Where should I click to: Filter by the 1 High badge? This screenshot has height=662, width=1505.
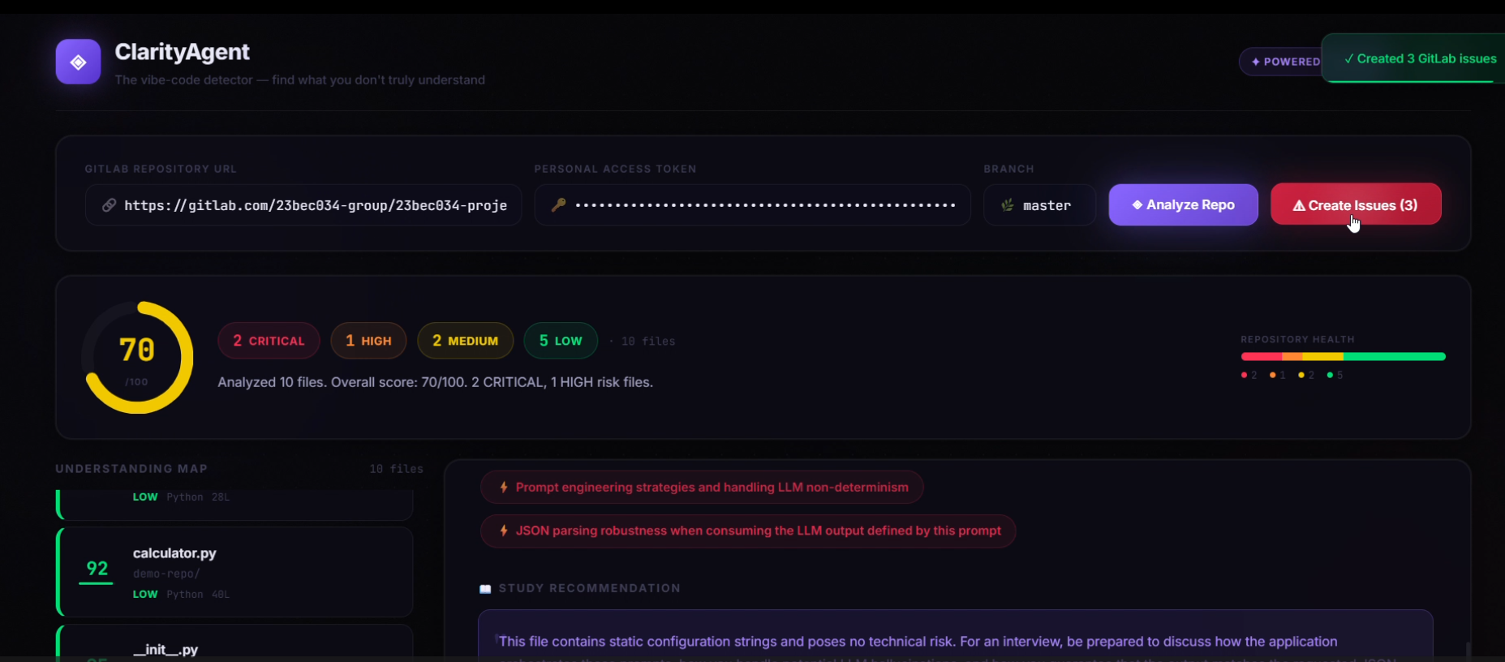(368, 341)
